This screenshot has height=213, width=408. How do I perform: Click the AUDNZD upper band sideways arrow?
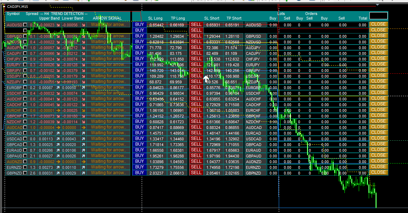point(58,162)
